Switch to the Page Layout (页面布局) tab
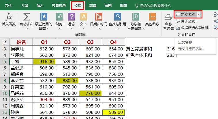Image resolution: width=218 pixels, height=119 pixels. point(59,5)
